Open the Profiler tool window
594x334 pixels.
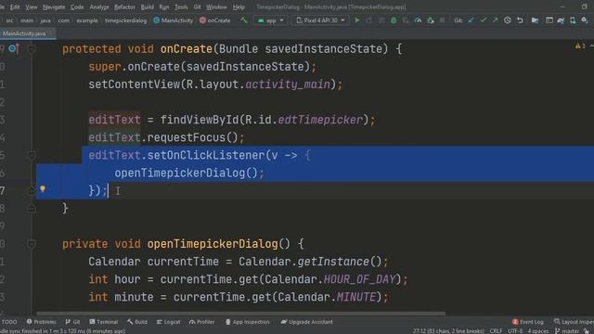[202, 322]
